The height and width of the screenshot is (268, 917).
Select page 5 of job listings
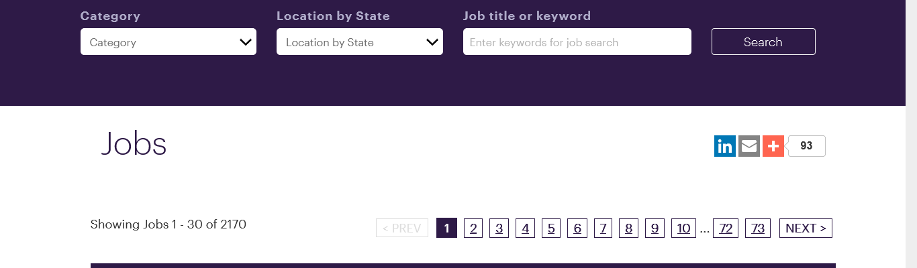click(550, 228)
